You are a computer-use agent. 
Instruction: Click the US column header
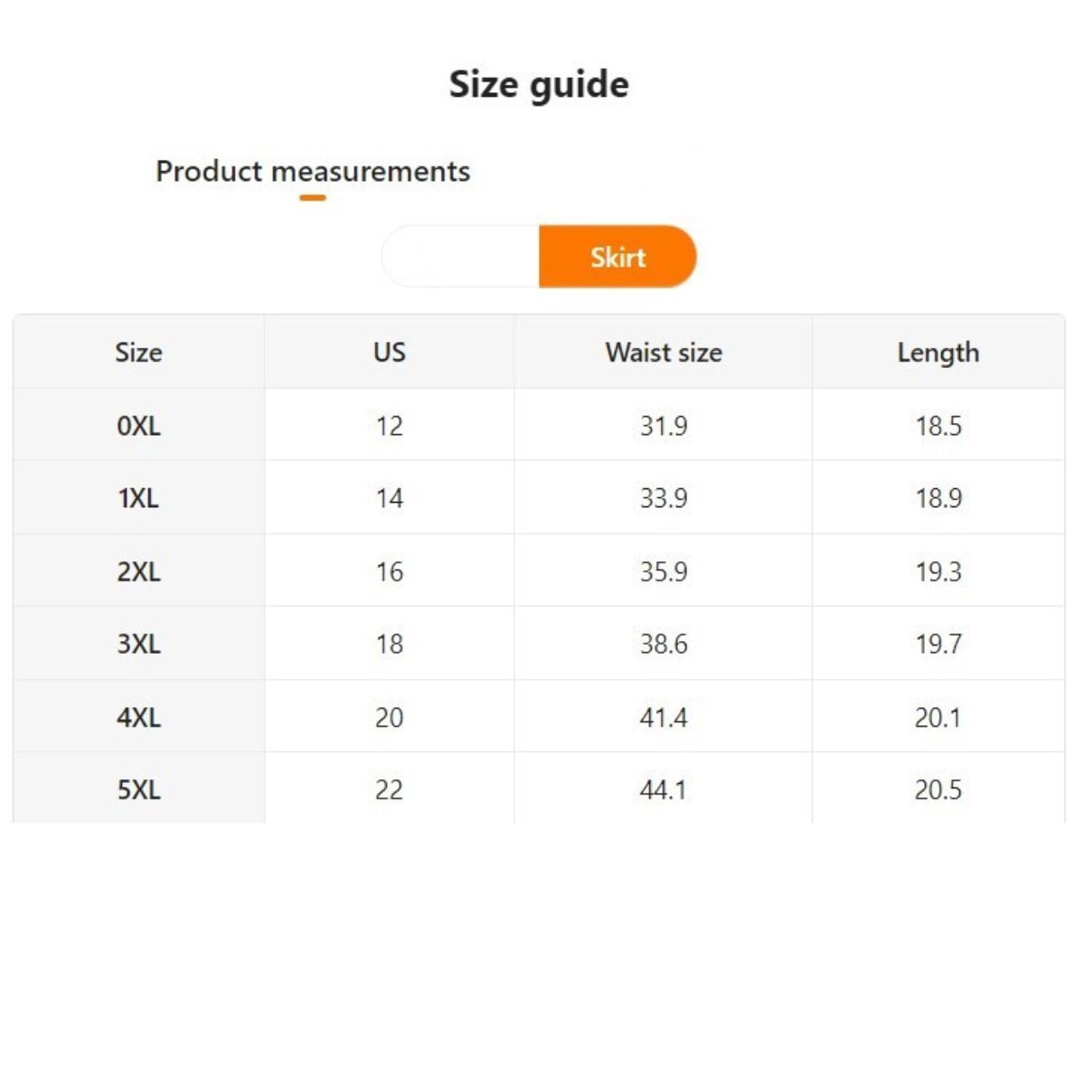point(389,352)
